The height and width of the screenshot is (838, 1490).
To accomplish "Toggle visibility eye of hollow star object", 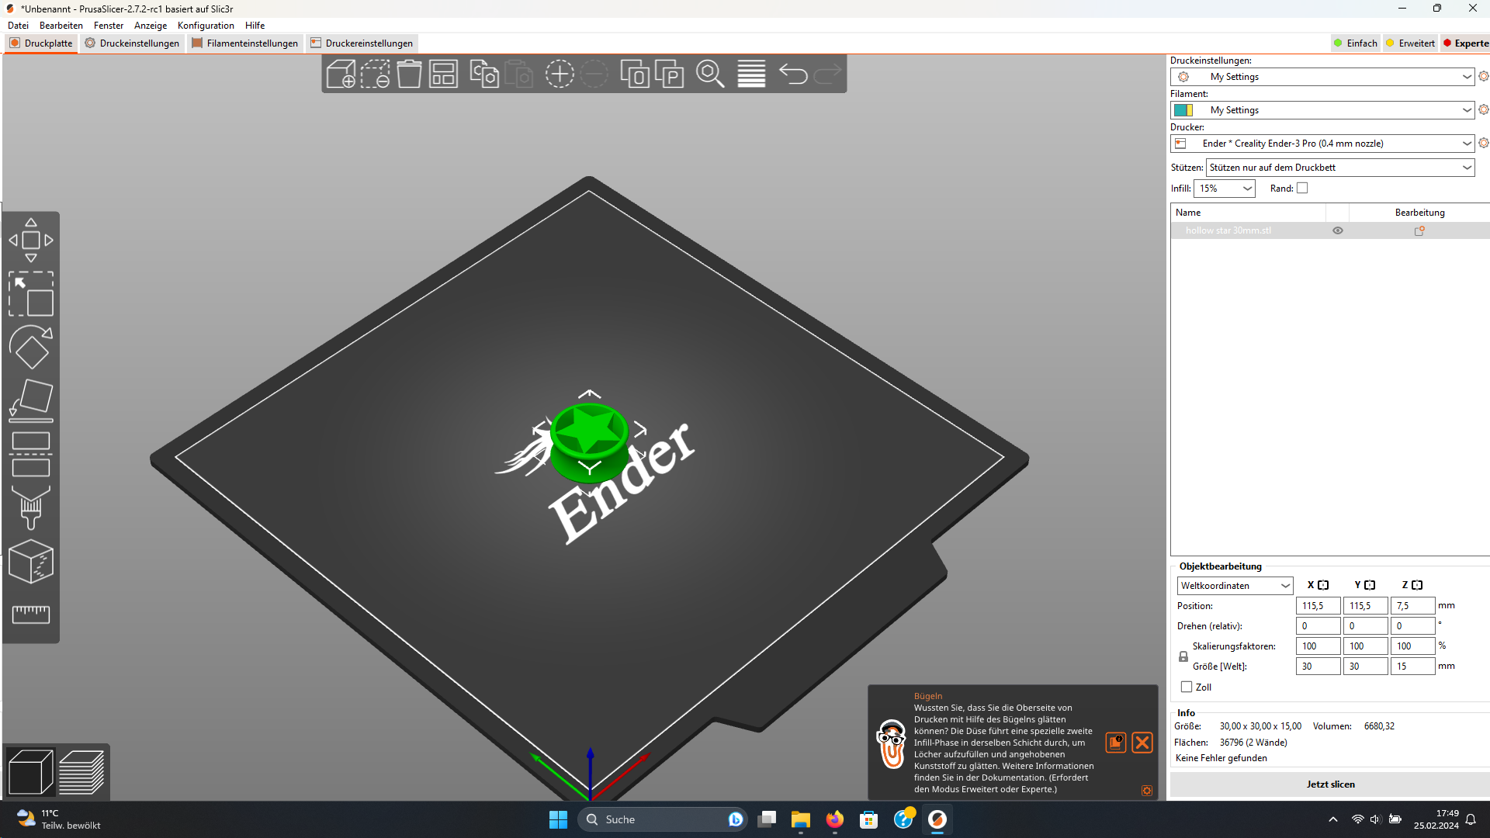I will point(1338,230).
